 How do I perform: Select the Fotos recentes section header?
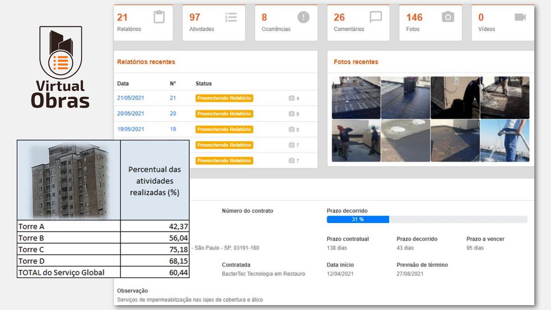356,62
